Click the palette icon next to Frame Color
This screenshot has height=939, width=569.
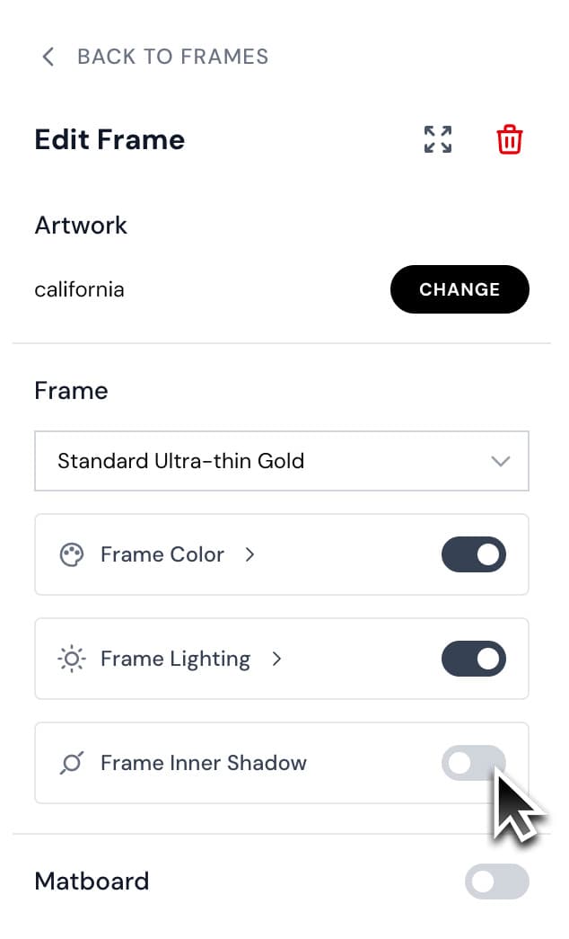pos(71,554)
